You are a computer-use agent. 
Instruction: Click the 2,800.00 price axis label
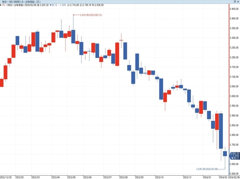click(234, 135)
